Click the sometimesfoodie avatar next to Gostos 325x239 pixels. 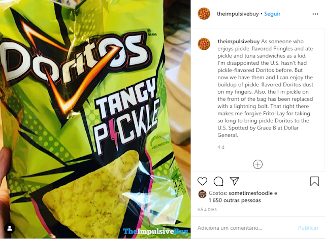pyautogui.click(x=202, y=194)
